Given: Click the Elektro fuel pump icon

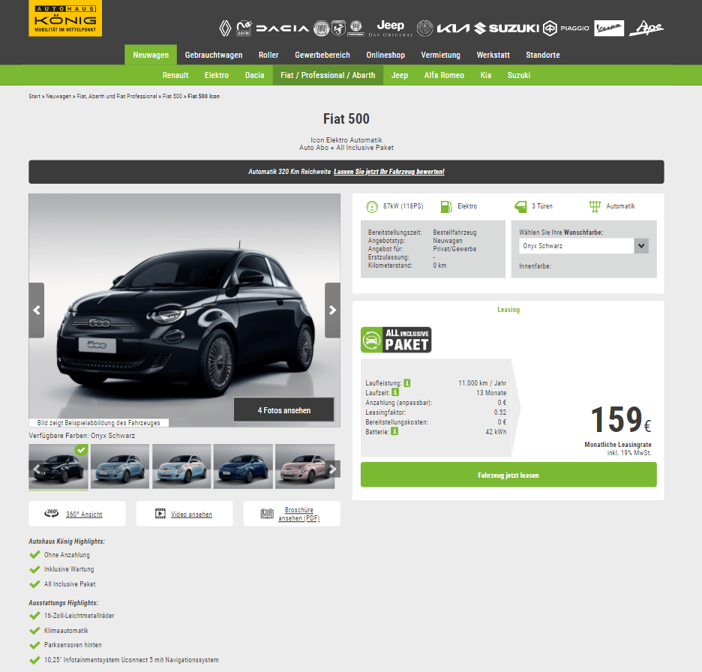Looking at the screenshot, I should tap(446, 206).
